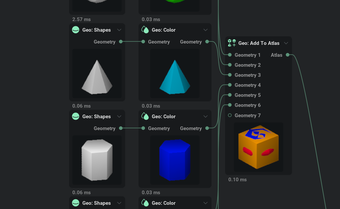This screenshot has width=340, height=209.
Task: Open the Geo: Add To Atlas node chevron
Action: pyautogui.click(x=286, y=43)
